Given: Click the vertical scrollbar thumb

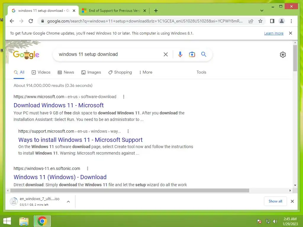Looking at the screenshot, I should point(295,58).
